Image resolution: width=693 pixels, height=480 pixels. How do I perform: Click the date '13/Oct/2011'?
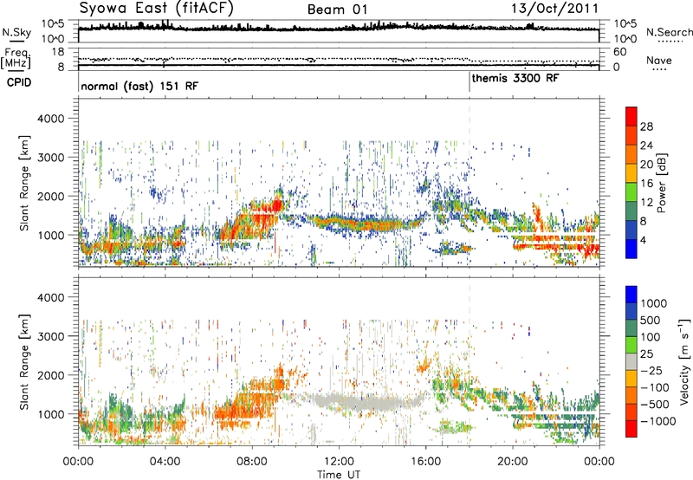coord(554,9)
